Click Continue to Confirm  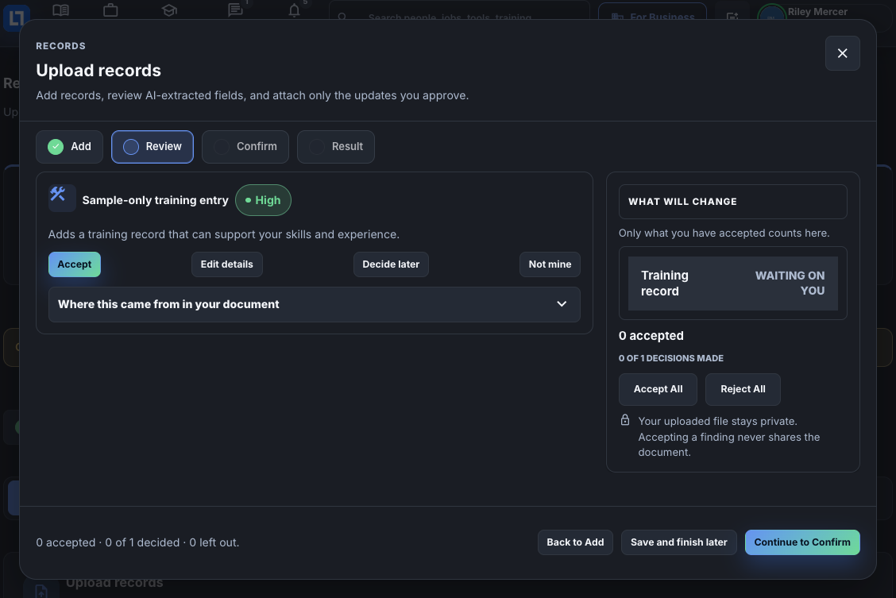[801, 542]
